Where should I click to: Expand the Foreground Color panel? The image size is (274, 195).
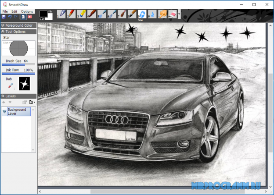click(18, 25)
